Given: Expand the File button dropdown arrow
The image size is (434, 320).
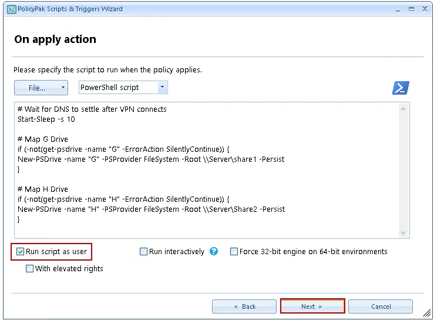Looking at the screenshot, I should [62, 88].
